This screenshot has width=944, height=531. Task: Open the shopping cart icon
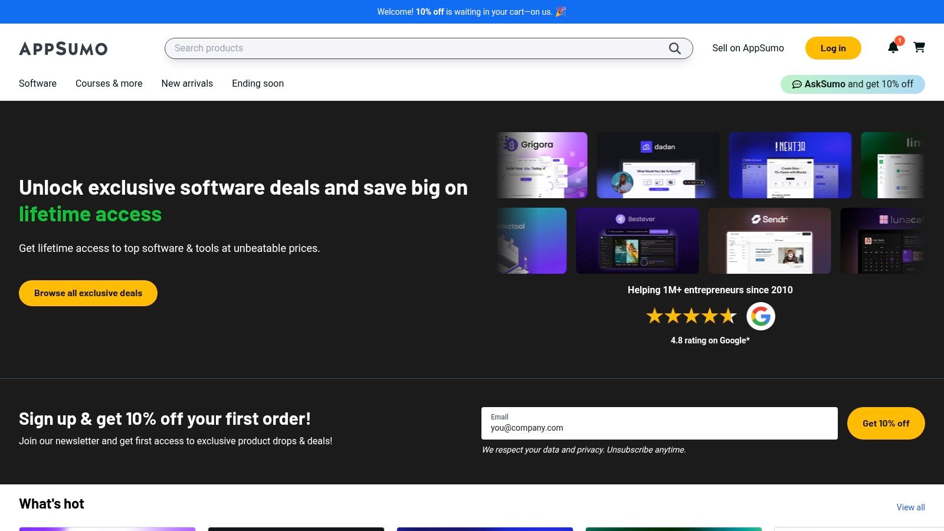919,47
